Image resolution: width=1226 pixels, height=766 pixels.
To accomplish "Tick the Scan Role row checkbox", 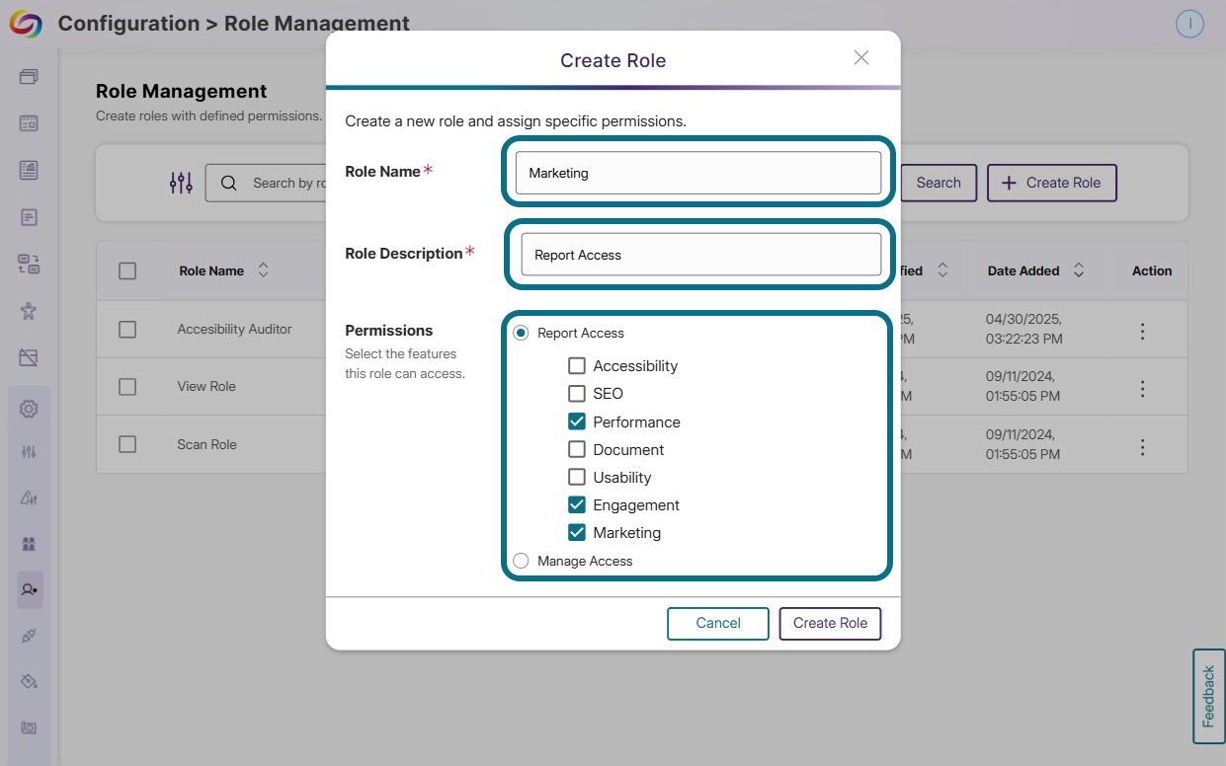I will pyautogui.click(x=127, y=444).
